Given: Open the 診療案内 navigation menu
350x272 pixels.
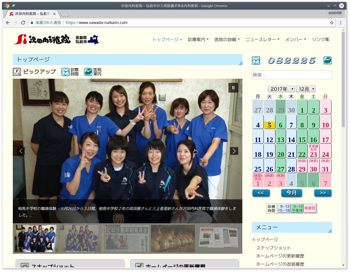Looking at the screenshot, I should click(x=198, y=39).
